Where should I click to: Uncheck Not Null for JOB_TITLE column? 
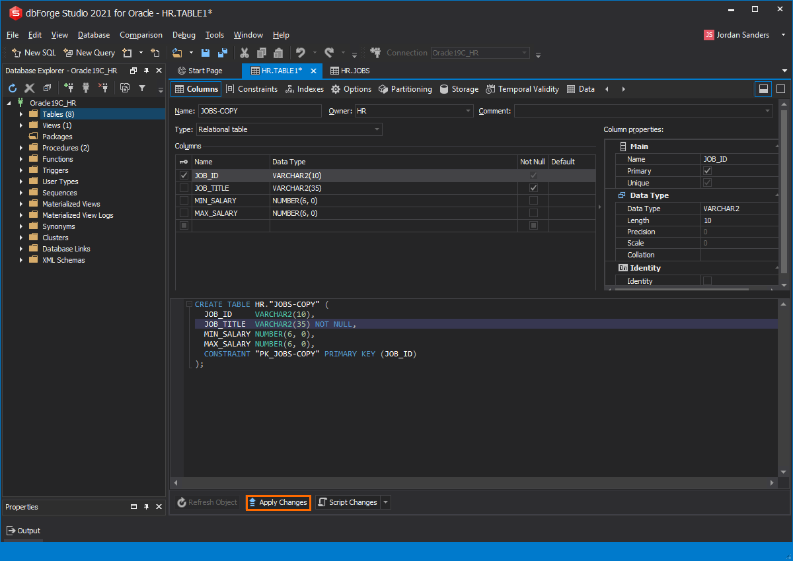pos(533,187)
